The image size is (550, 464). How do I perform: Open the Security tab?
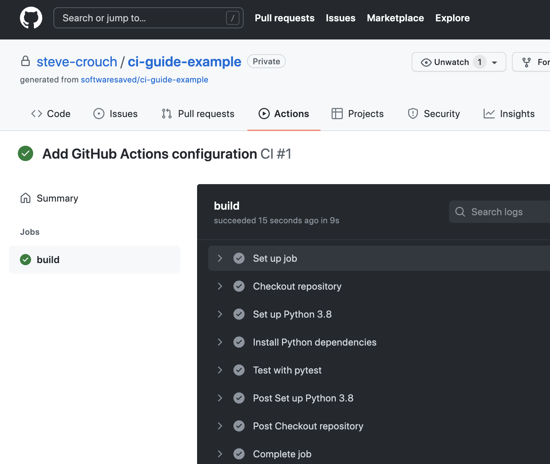coord(434,114)
